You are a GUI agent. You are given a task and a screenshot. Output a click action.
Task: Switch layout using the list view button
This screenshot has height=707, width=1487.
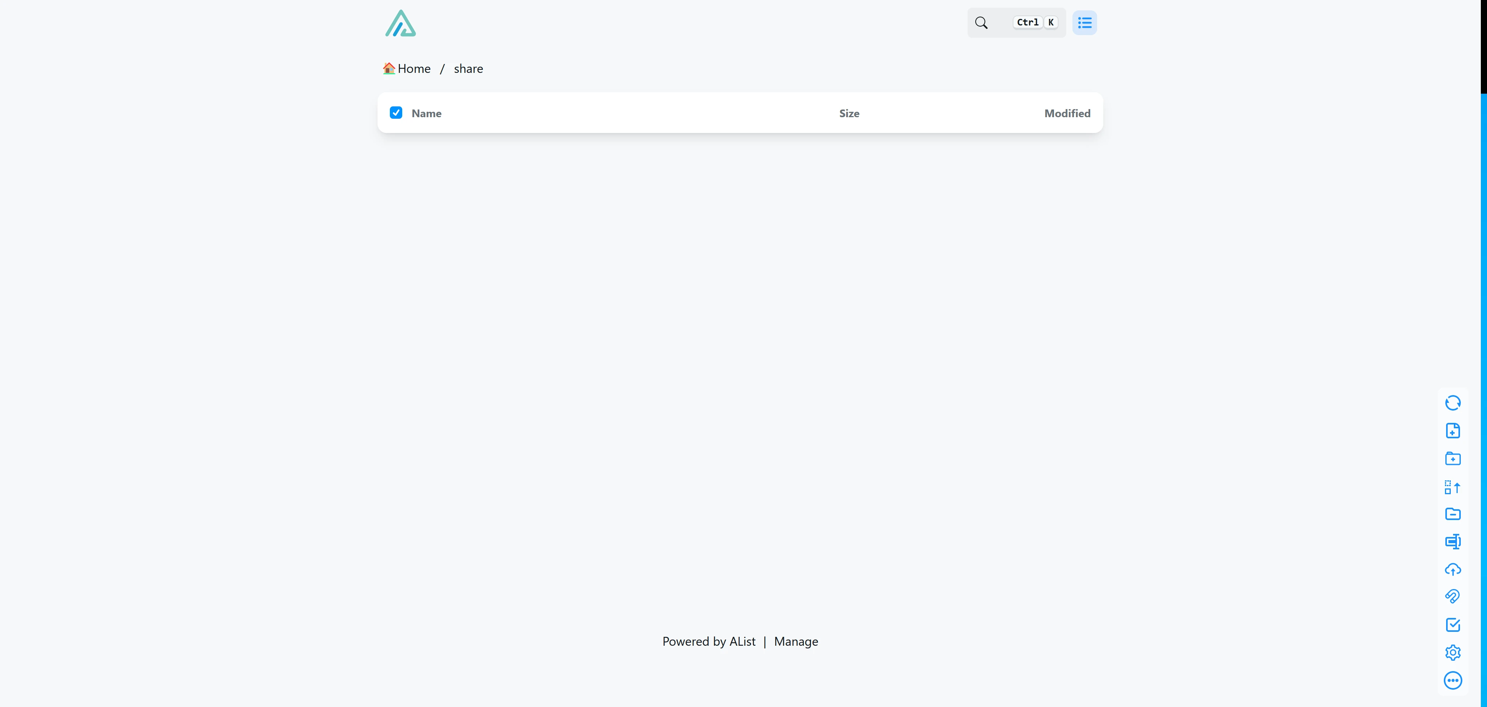pos(1084,23)
